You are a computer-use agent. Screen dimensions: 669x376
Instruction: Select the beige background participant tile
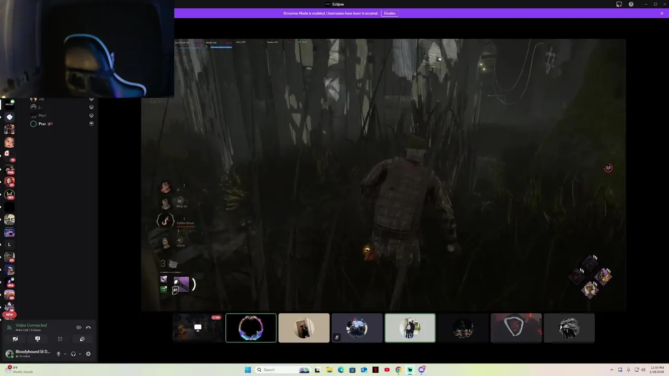point(304,328)
